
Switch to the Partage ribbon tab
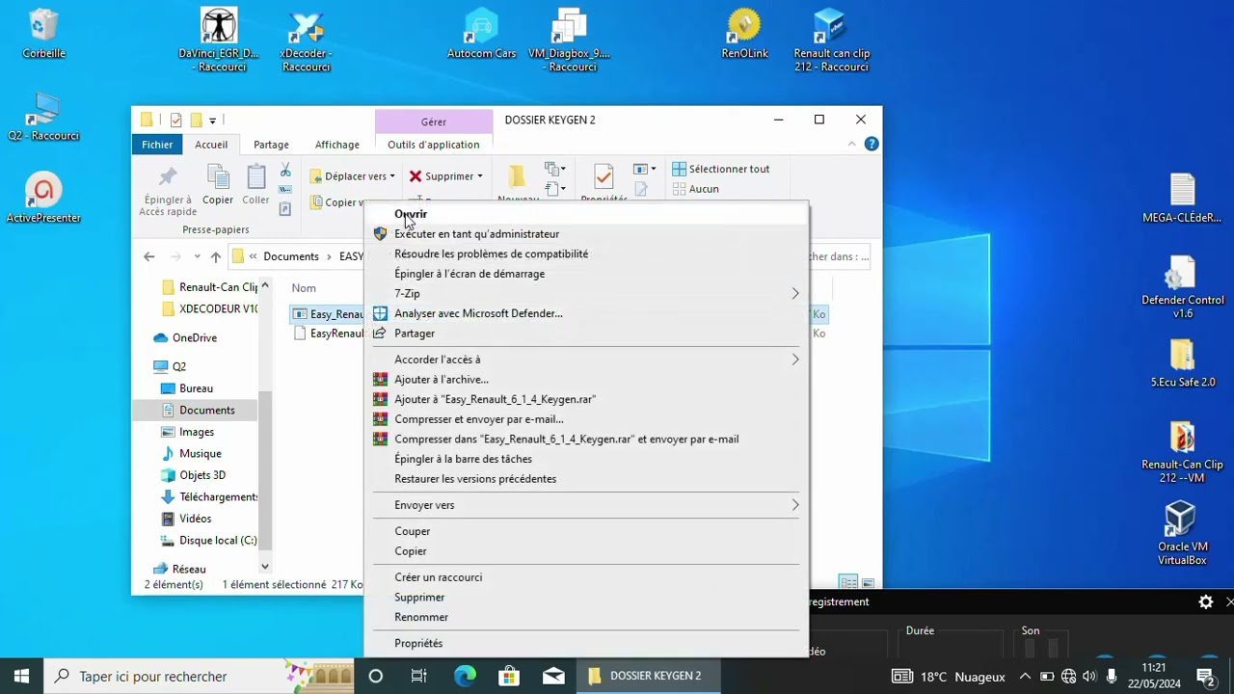coord(271,145)
